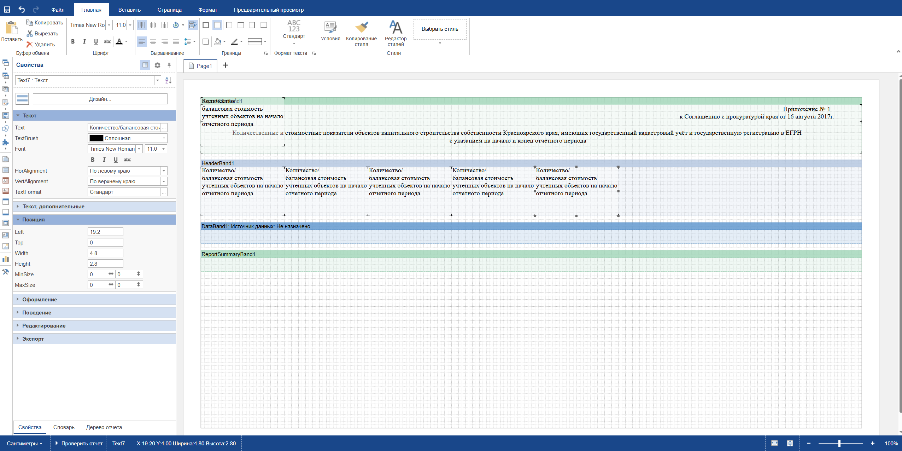The width and height of the screenshot is (902, 451).
Task: Open the ribbon font name dropdown
Action: pos(109,25)
